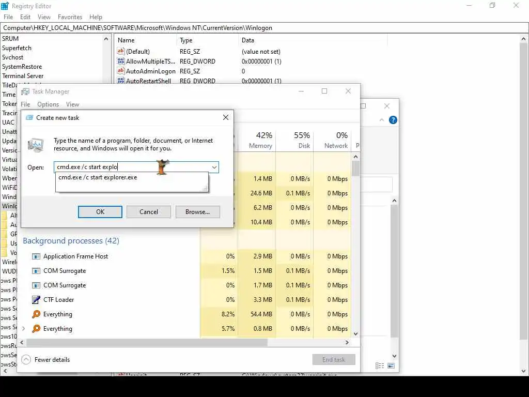Click the AllowMultipleTS DWORD value icon
This screenshot has width=529, height=397.
121,61
